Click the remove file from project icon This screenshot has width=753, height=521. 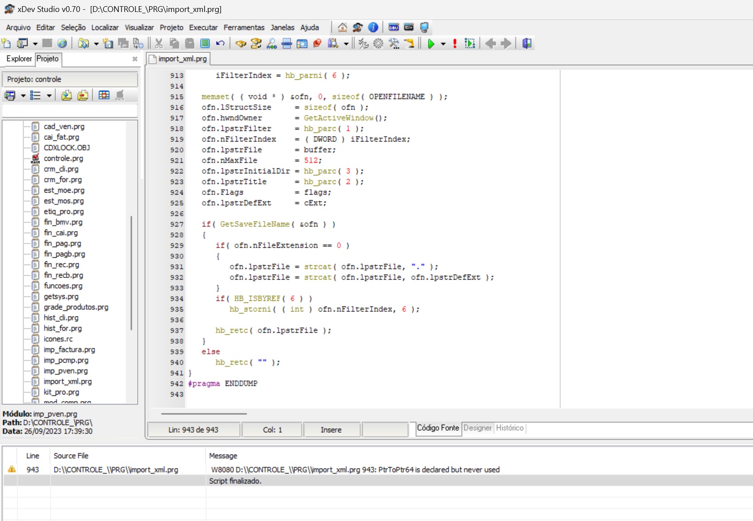coord(83,95)
